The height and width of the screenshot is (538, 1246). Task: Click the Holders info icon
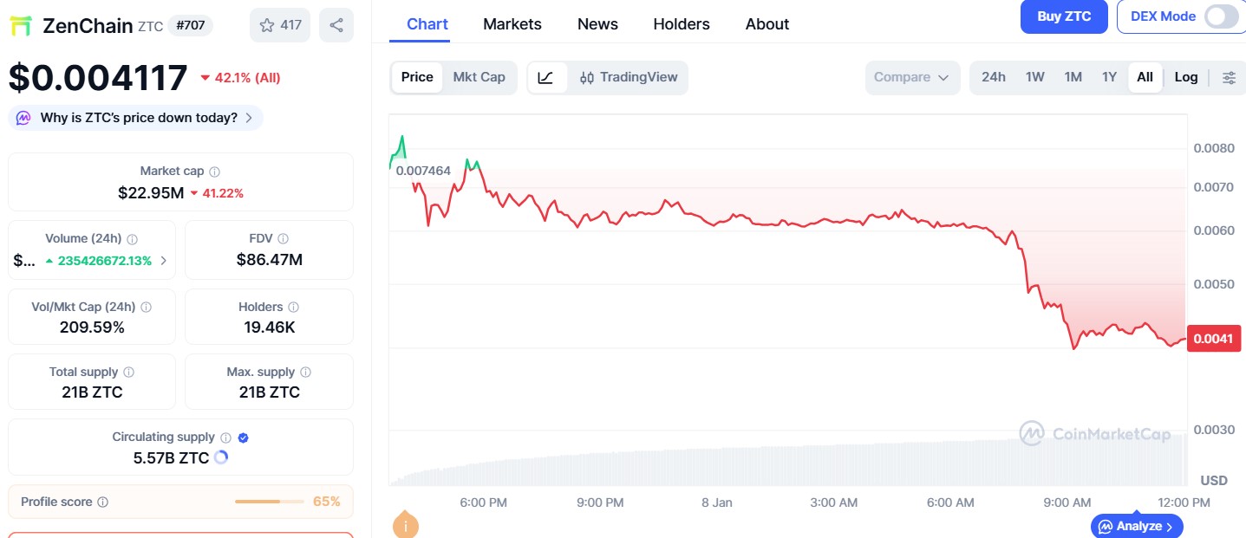294,308
